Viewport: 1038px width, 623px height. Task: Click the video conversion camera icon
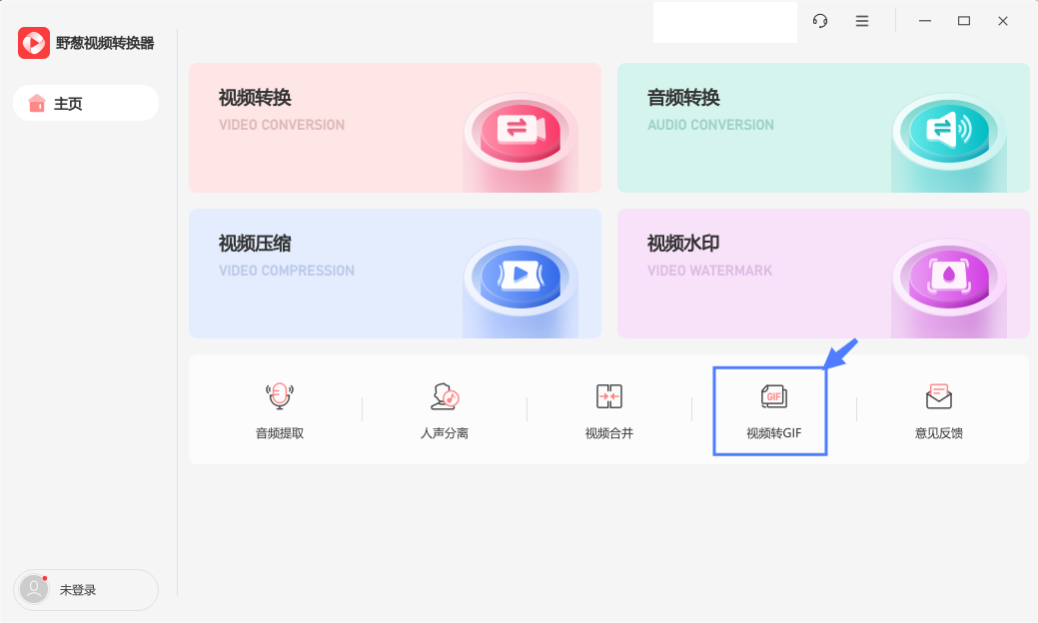pyautogui.click(x=520, y=129)
